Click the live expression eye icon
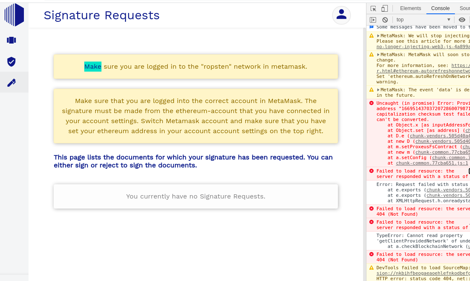This screenshot has height=281, width=470. (x=462, y=20)
